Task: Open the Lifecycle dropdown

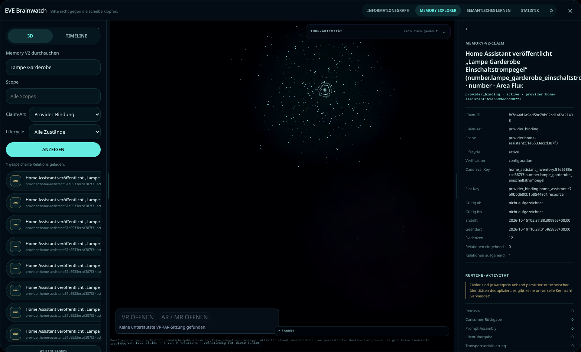Action: coord(65,132)
